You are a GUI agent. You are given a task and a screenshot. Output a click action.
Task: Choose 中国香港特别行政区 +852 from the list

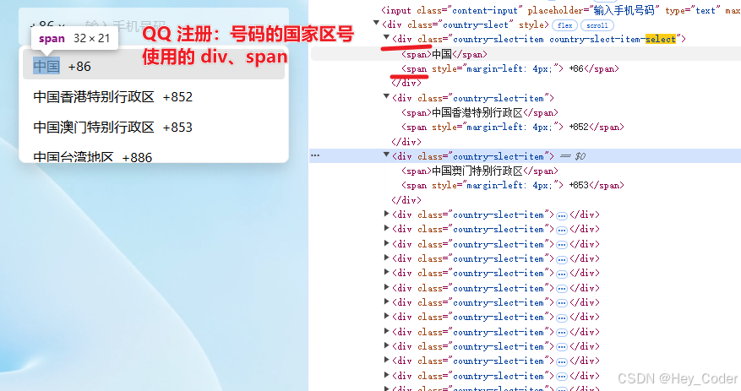(x=154, y=97)
